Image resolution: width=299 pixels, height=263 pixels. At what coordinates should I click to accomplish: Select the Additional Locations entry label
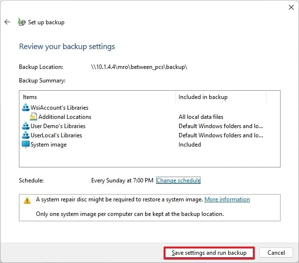click(65, 117)
